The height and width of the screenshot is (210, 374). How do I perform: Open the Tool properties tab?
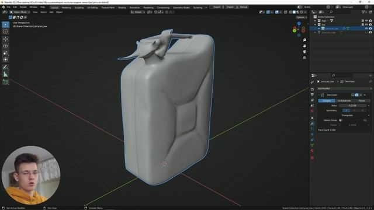[312, 82]
